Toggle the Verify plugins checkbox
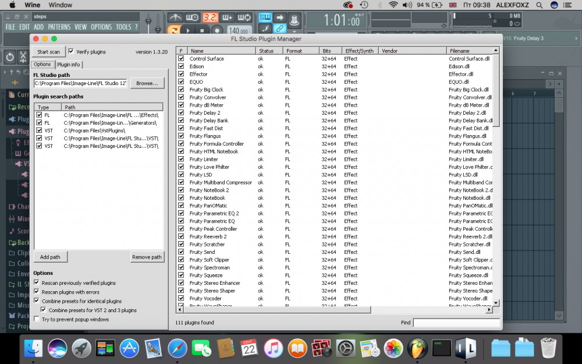The image size is (582, 364). point(71,52)
